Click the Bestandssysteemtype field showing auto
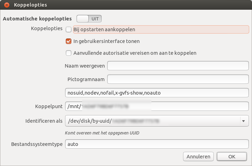 [x=157, y=144]
